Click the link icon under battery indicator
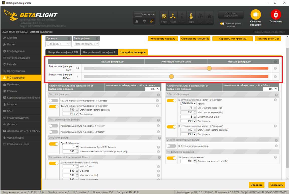The height and width of the screenshot is (194, 289). [x=152, y=21]
